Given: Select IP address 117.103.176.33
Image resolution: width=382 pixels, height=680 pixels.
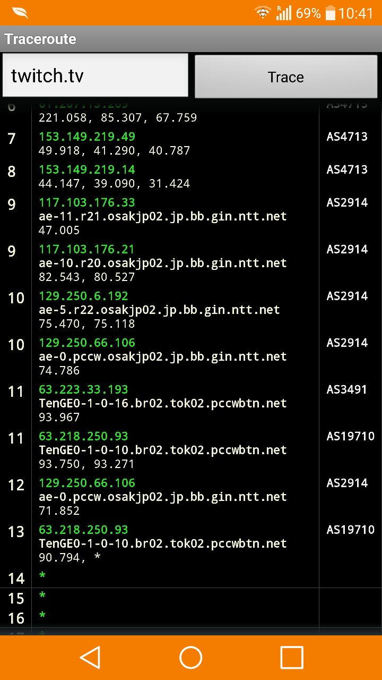Looking at the screenshot, I should click(87, 202).
